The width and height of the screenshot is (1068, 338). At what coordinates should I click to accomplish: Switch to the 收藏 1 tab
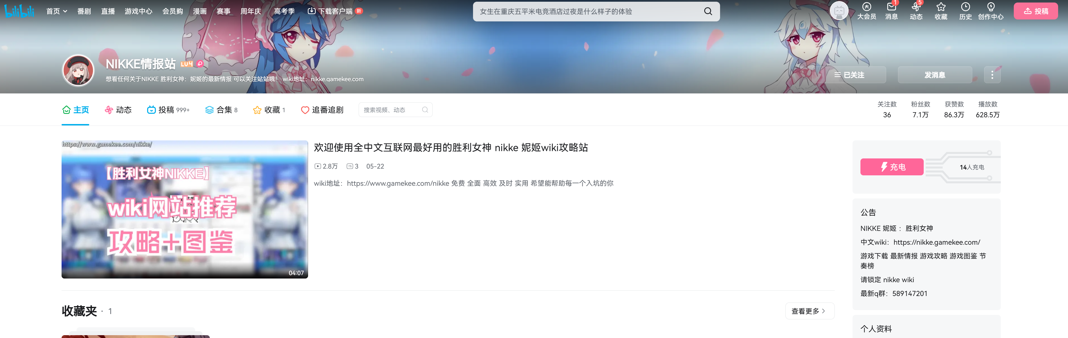click(269, 110)
